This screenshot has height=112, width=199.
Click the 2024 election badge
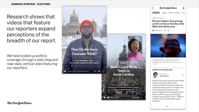pyautogui.click(x=156, y=13)
